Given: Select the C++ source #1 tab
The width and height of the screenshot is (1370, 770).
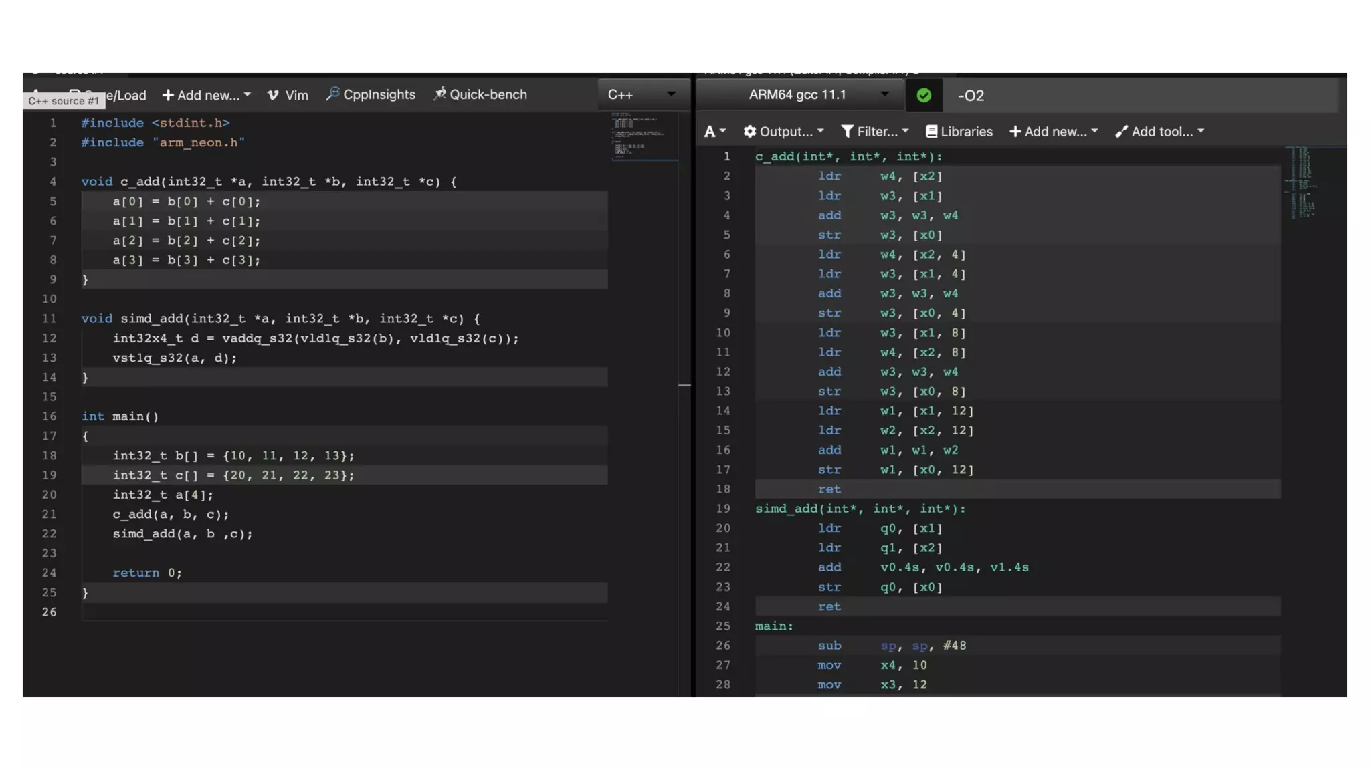Looking at the screenshot, I should [64, 101].
